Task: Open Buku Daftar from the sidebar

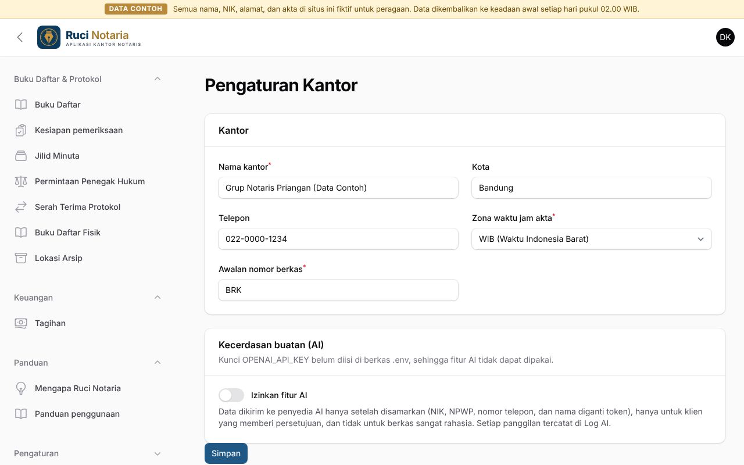Action: point(88,105)
